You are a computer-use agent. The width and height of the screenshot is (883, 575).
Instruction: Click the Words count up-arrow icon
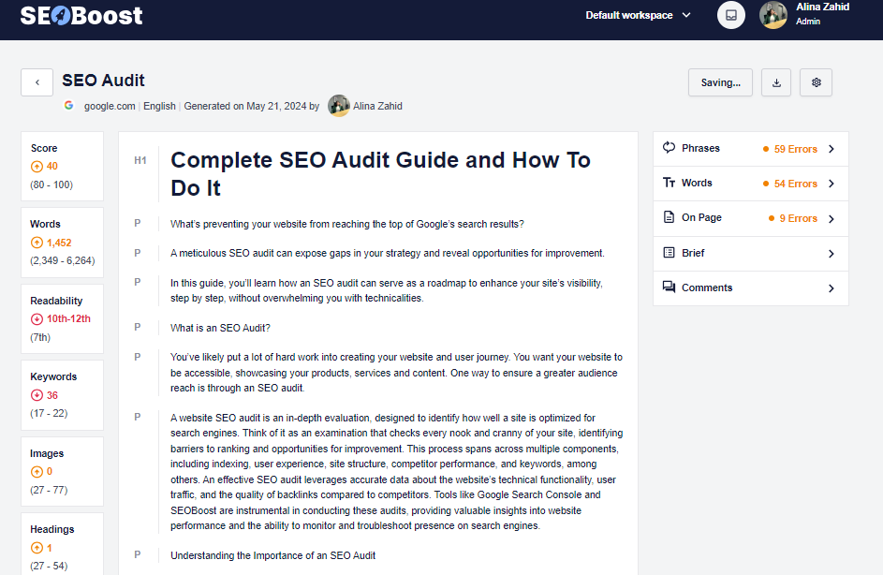click(x=37, y=243)
